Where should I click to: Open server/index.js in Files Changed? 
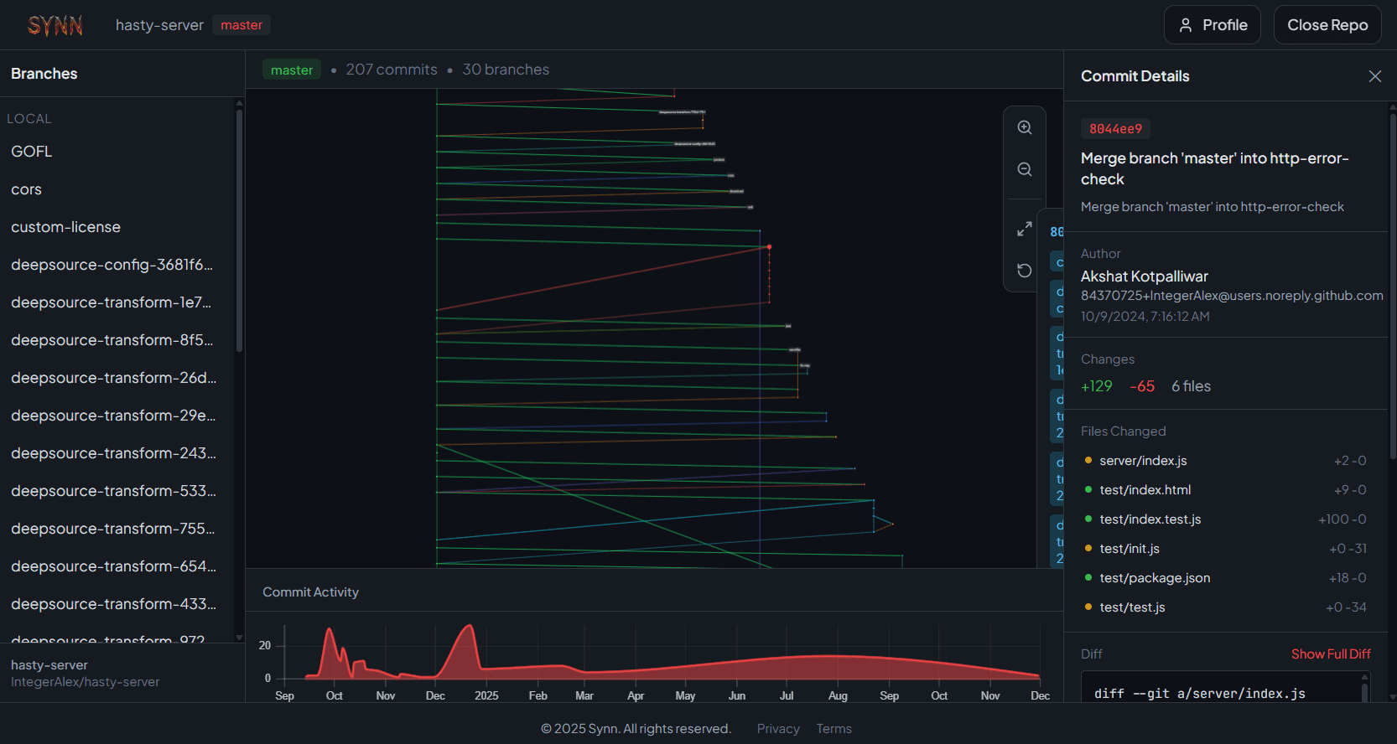coord(1142,461)
